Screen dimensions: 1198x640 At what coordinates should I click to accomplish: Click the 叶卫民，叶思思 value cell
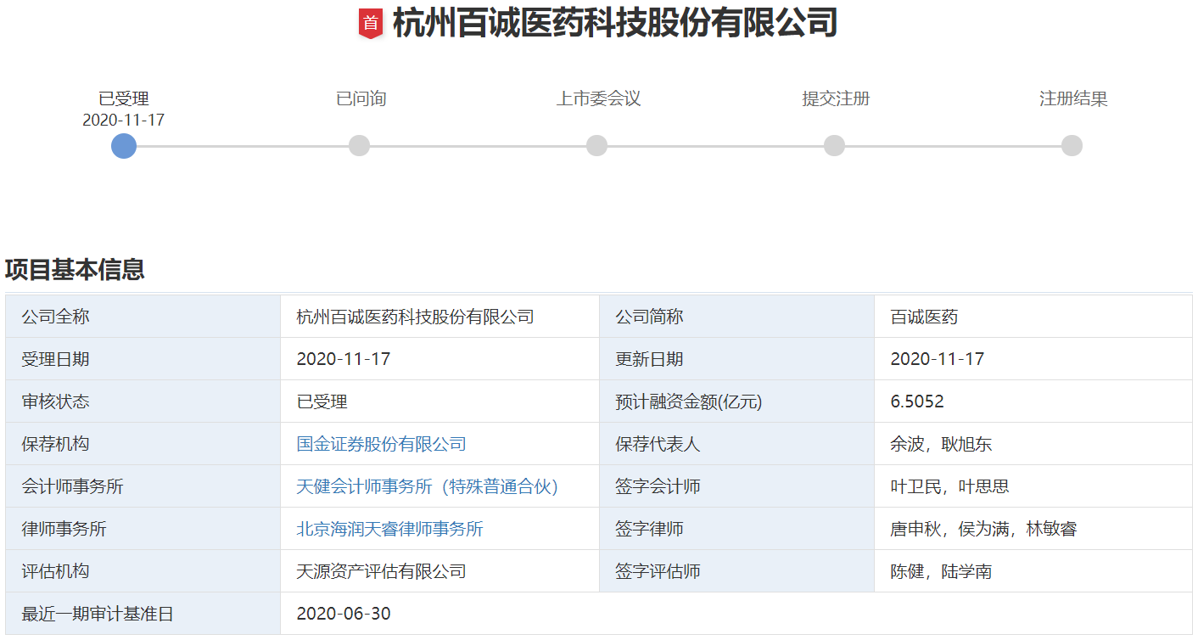1033,486
